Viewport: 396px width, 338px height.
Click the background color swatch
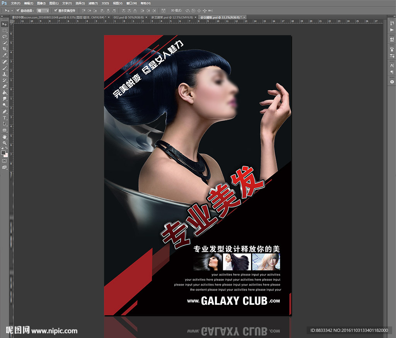(x=6, y=155)
